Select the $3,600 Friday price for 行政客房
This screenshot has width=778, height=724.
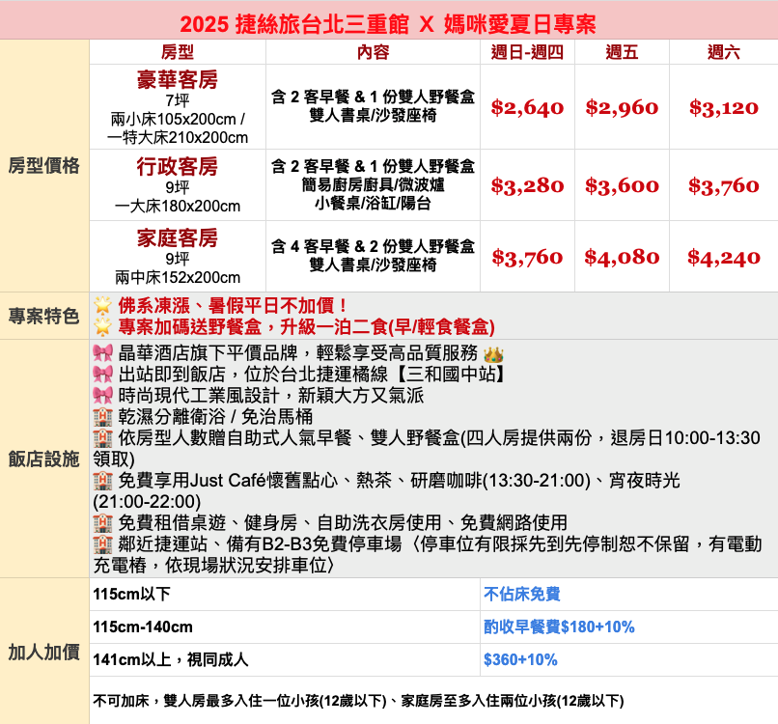pos(622,186)
